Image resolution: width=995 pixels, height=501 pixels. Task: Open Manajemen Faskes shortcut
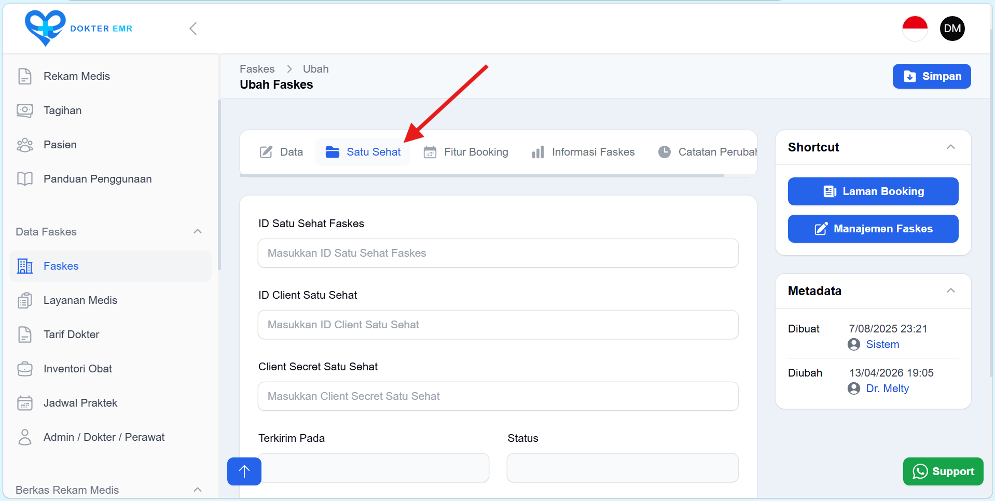(873, 229)
